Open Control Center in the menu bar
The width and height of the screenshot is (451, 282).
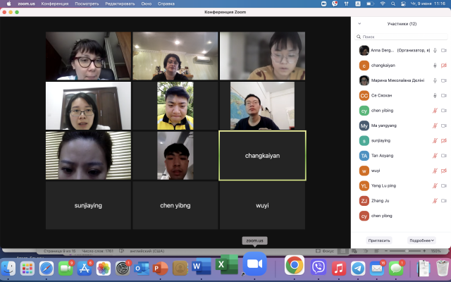tap(403, 4)
